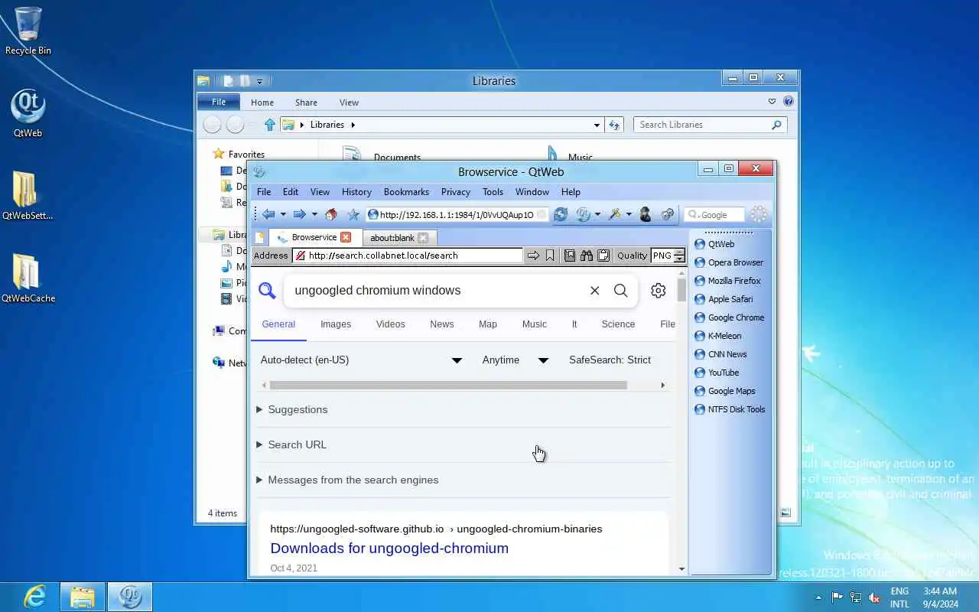The width and height of the screenshot is (979, 612).
Task: Expand Messages from the search engines
Action: coord(347,480)
